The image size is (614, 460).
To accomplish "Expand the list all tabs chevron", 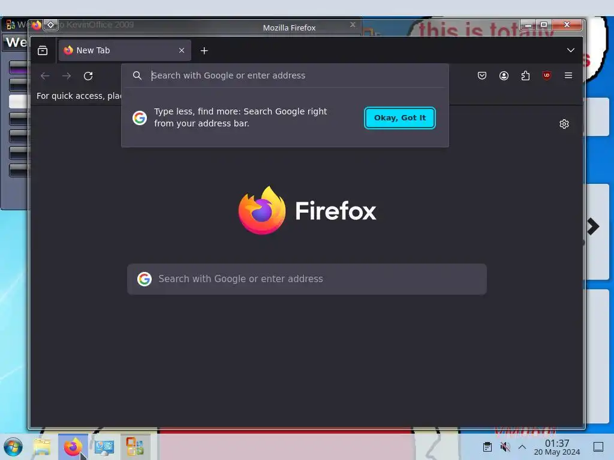I will coord(571,50).
